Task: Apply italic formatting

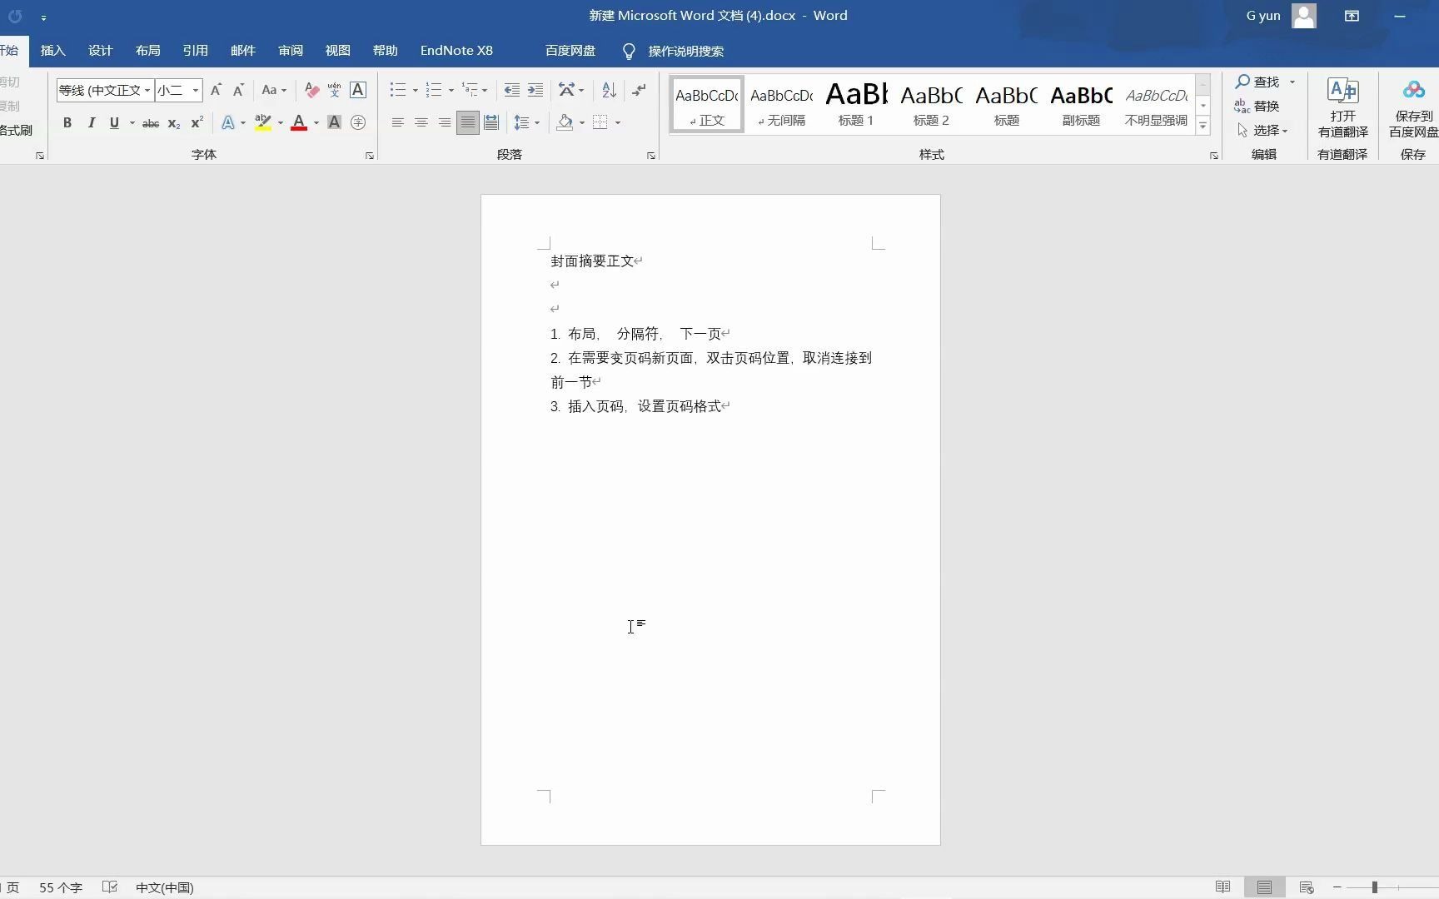Action: coord(91,122)
